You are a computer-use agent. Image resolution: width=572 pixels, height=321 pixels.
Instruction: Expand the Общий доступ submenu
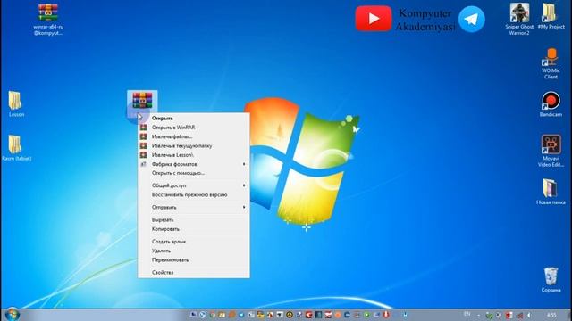tap(194, 185)
